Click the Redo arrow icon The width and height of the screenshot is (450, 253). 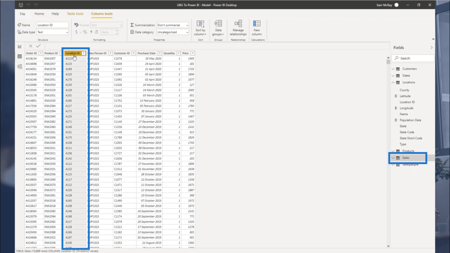36,5
